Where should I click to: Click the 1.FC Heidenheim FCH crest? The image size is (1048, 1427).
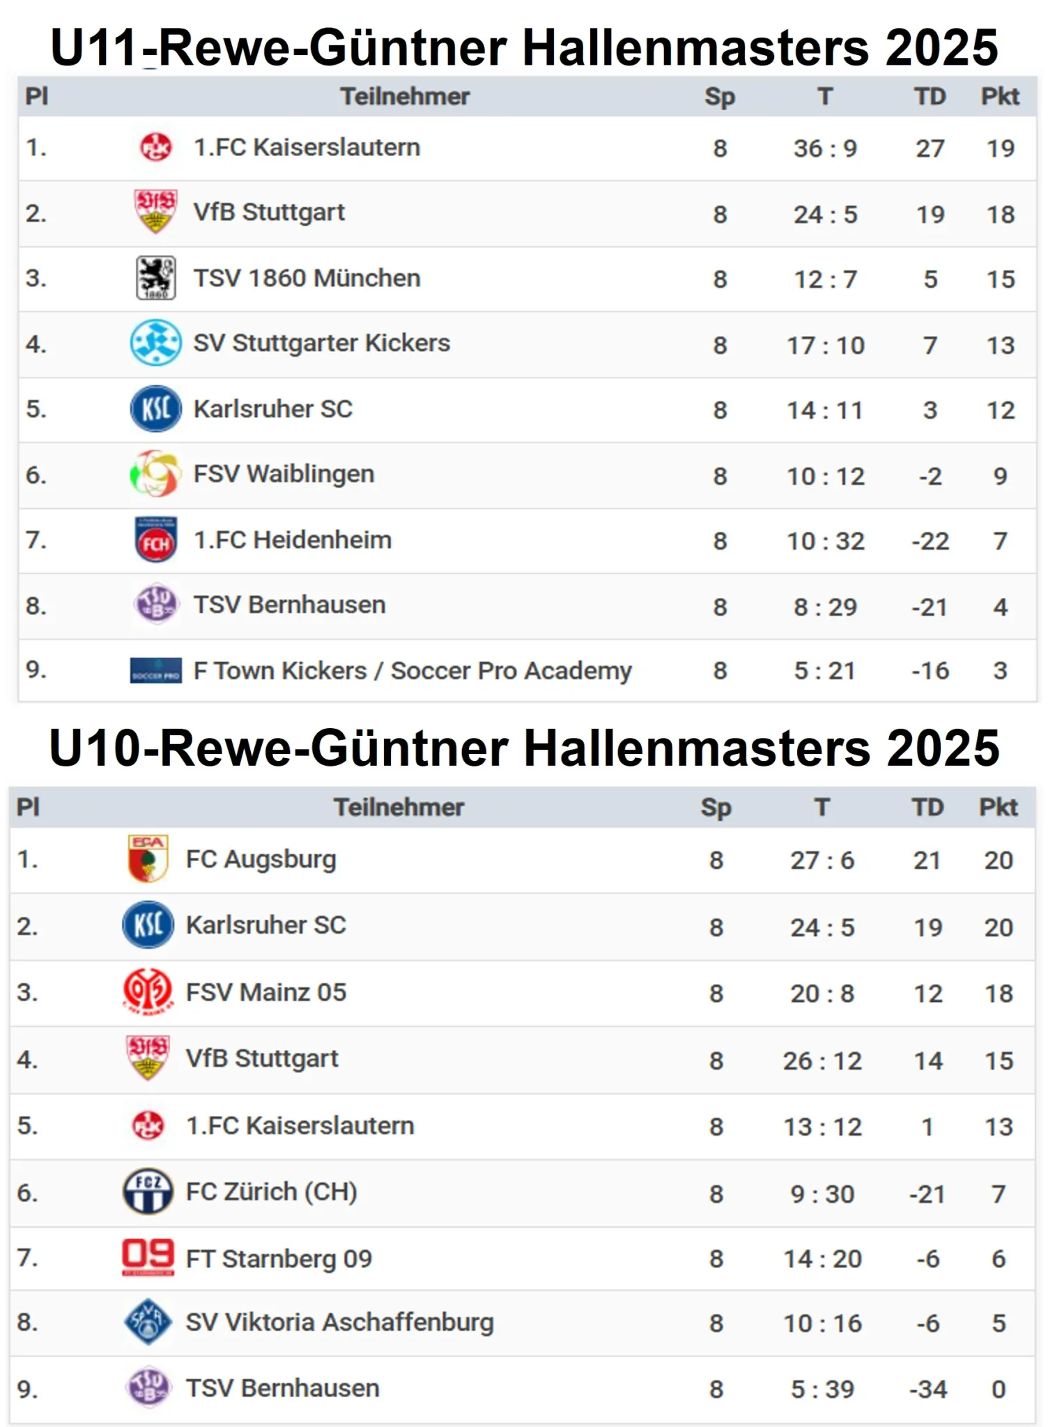pos(155,540)
